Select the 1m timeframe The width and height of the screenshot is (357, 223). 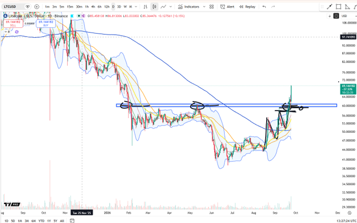coord(47,7)
